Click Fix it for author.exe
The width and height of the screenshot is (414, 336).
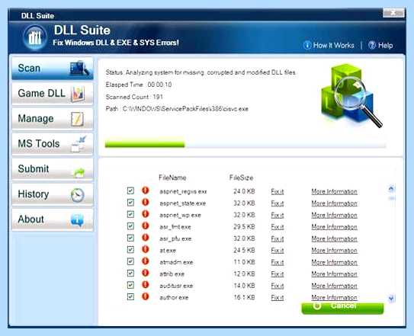(x=278, y=297)
